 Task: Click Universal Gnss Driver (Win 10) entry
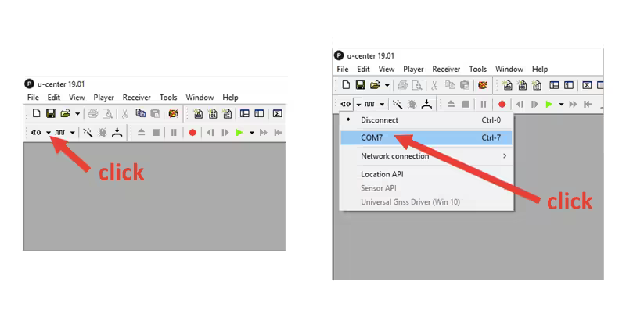(x=426, y=202)
